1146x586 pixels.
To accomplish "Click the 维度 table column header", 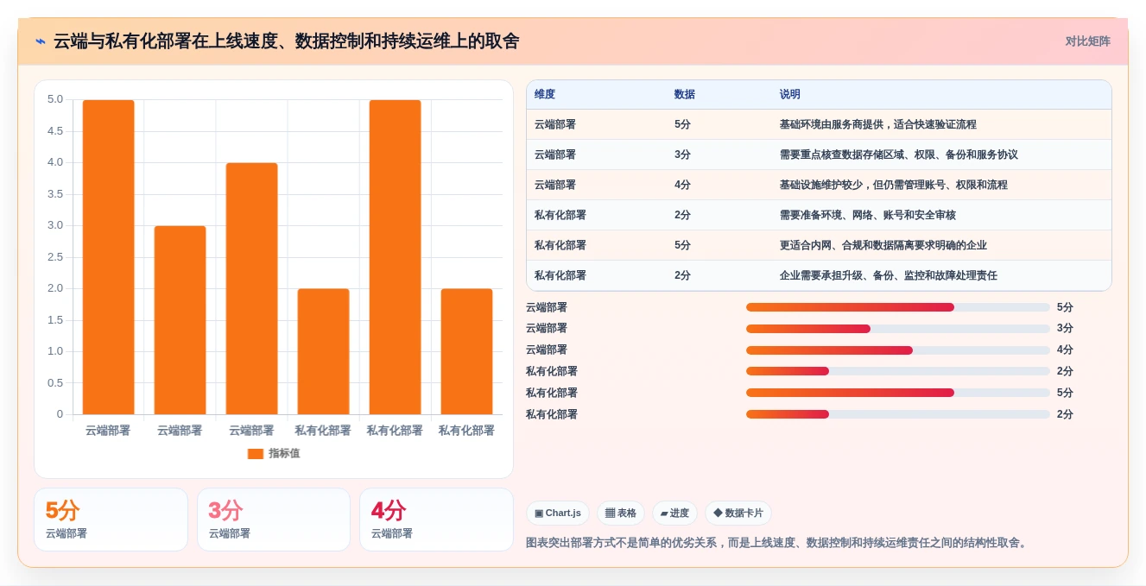I will (x=545, y=94).
